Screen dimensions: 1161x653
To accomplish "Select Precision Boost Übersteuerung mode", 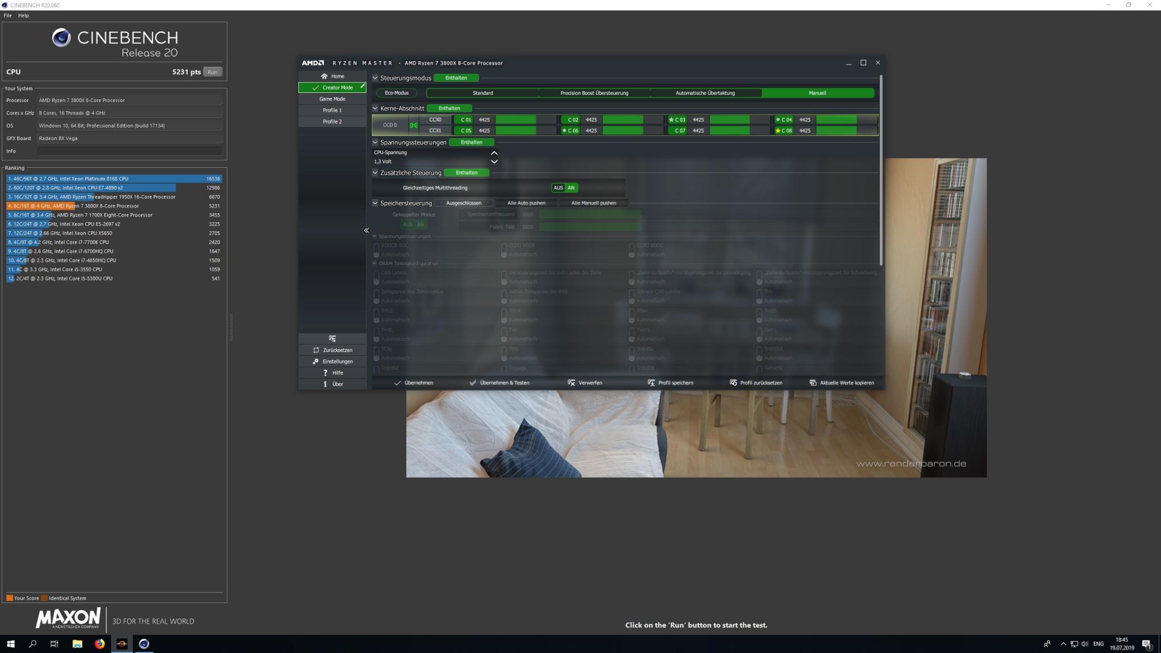I will [594, 93].
